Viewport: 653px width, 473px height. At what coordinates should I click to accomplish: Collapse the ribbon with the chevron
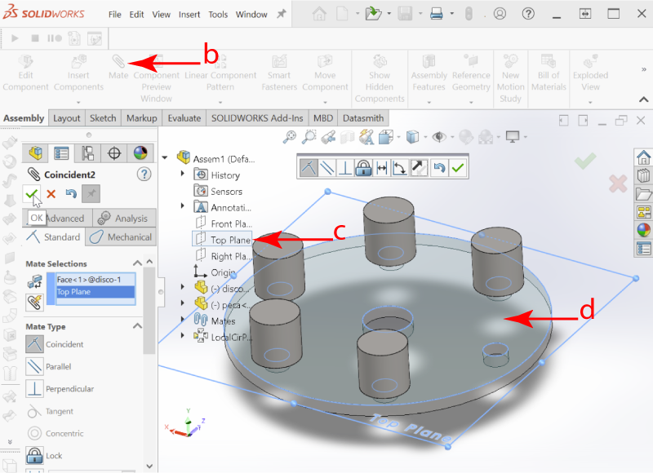point(643,99)
